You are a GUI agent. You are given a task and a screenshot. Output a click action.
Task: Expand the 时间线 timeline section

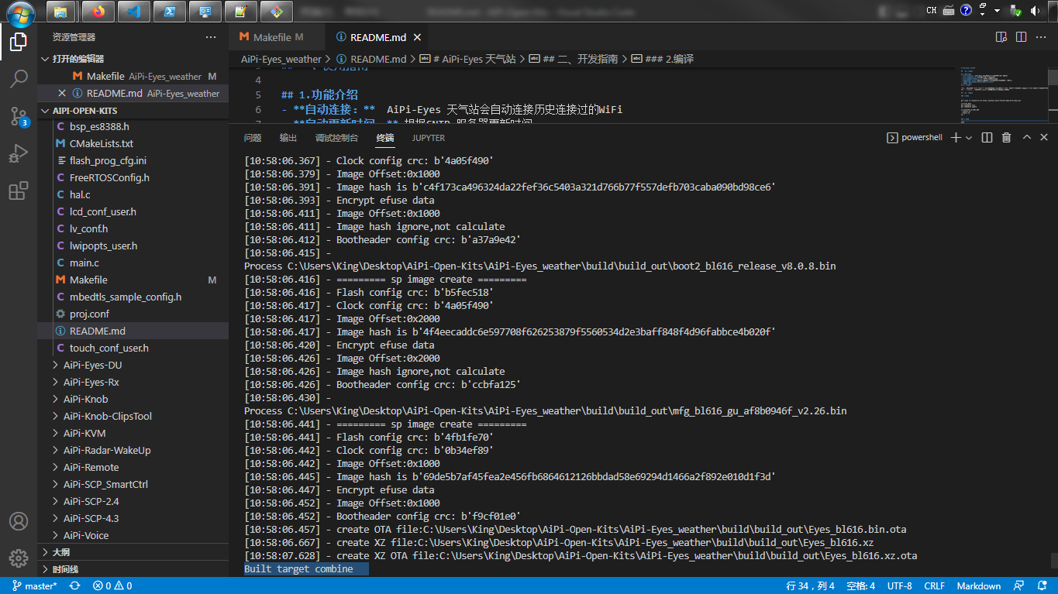coord(133,569)
